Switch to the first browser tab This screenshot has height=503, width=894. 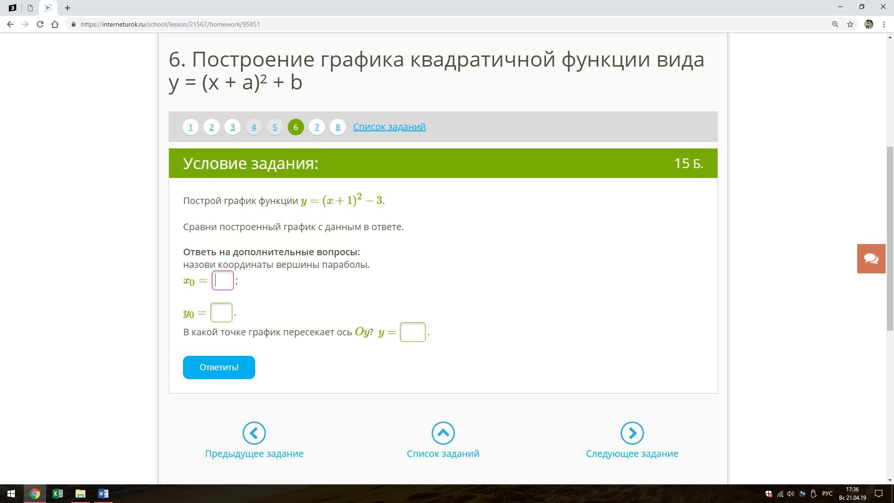[x=13, y=8]
